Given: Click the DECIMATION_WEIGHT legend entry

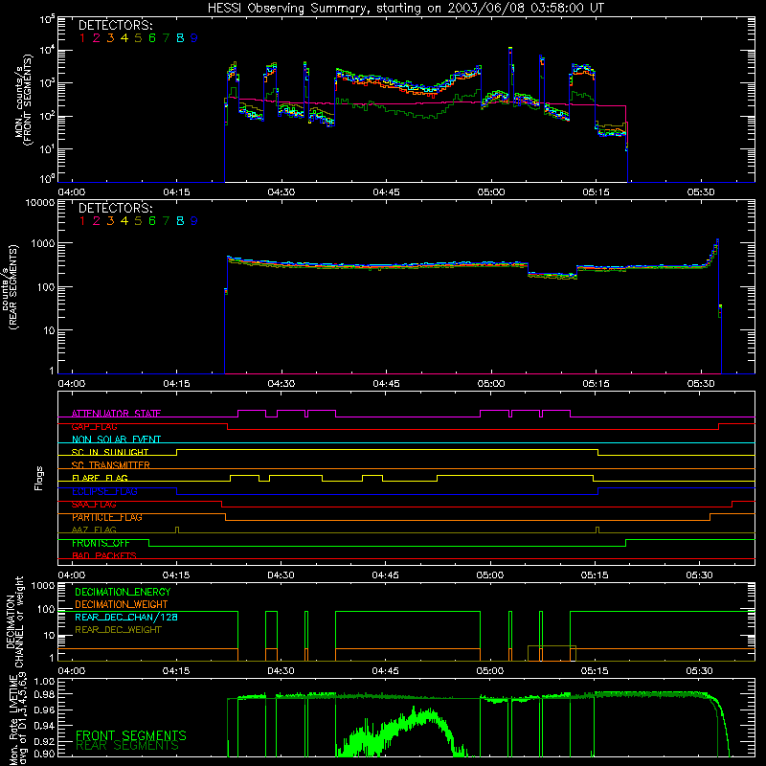Looking at the screenshot, I should (122, 604).
